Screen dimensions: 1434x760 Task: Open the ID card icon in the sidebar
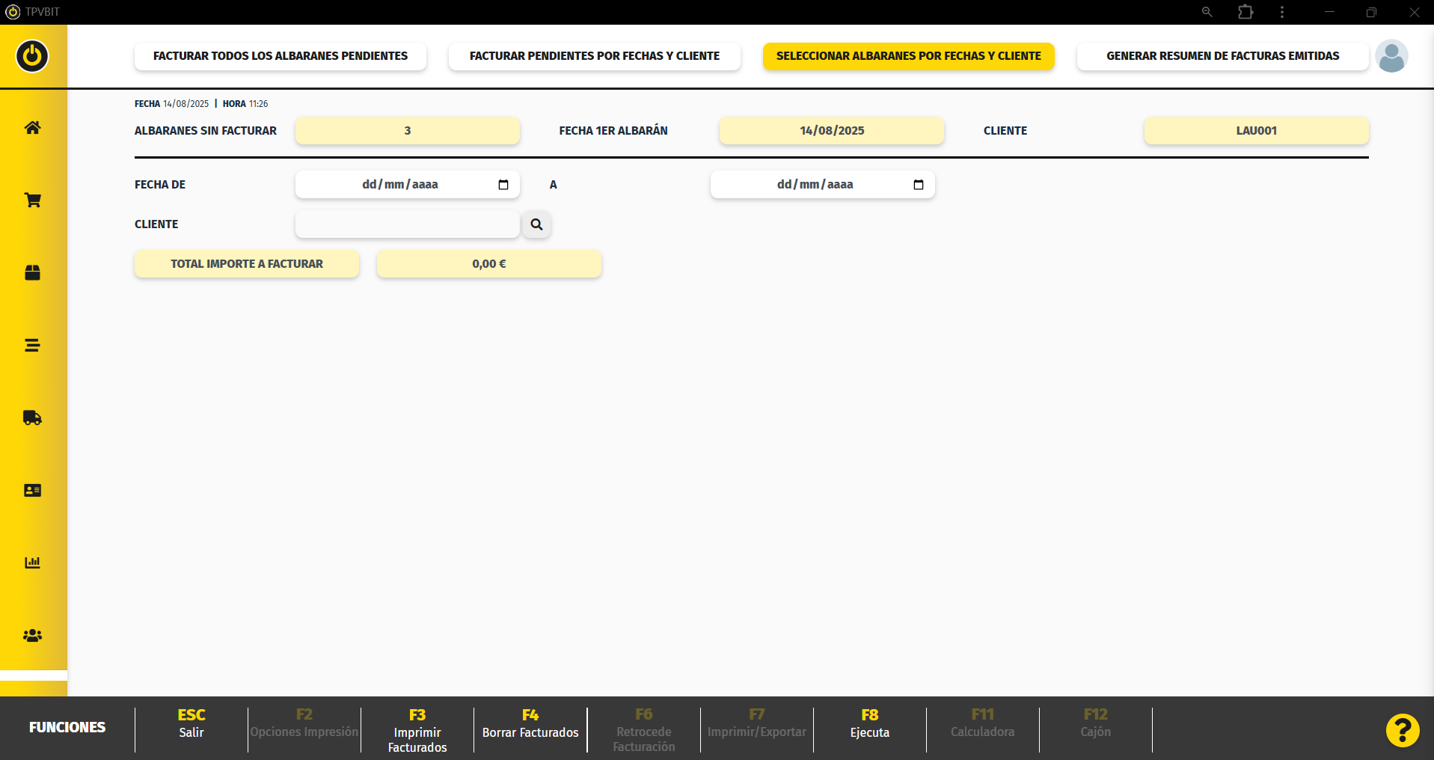tap(32, 491)
